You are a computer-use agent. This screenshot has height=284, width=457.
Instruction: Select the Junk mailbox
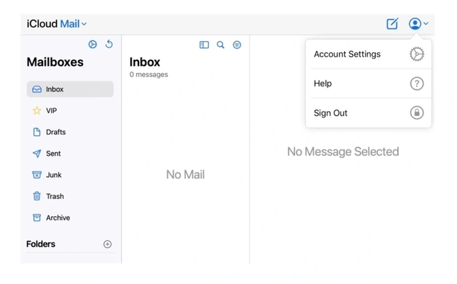(70, 175)
